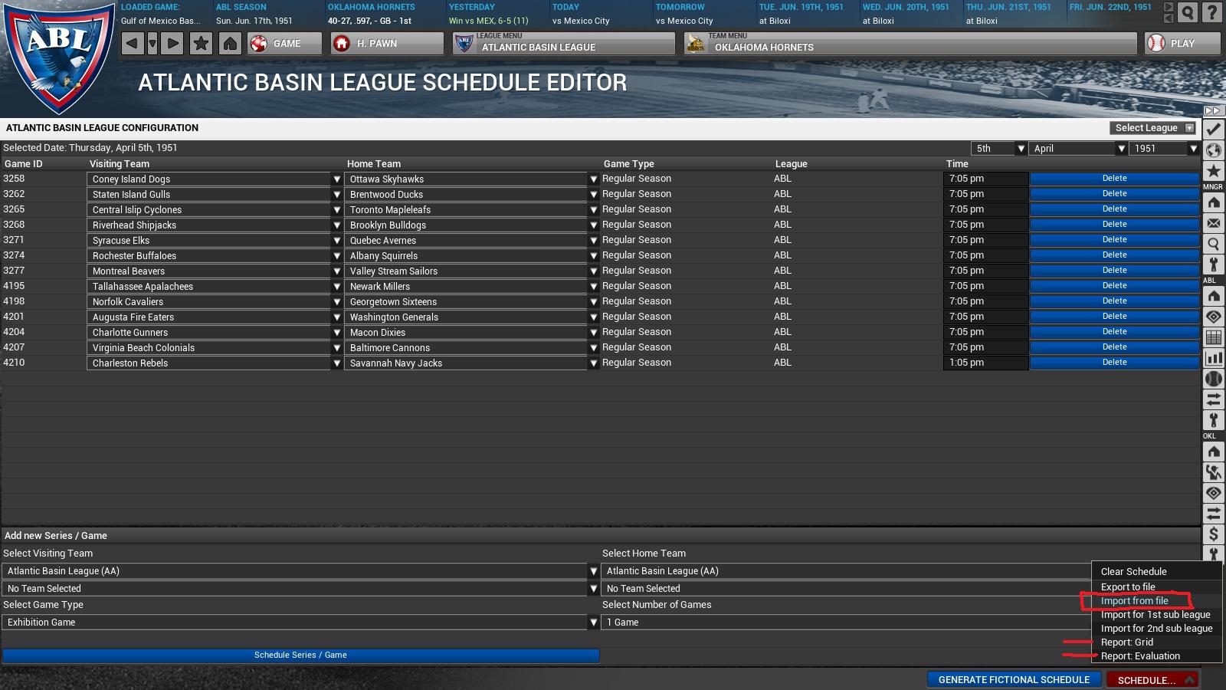
Task: Edit the 1:05 pm time field
Action: [x=985, y=363]
